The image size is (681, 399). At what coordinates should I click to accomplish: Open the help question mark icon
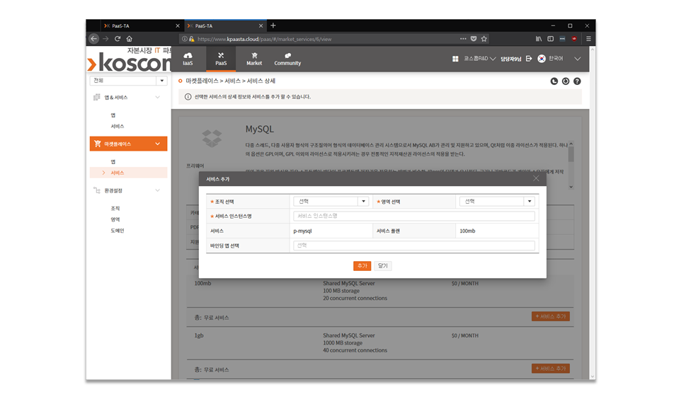577,81
